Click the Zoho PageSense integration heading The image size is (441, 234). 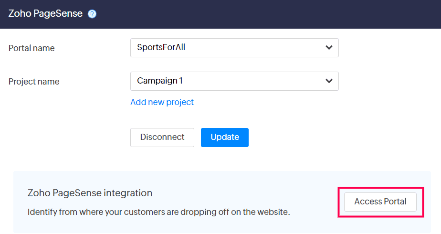(x=90, y=193)
